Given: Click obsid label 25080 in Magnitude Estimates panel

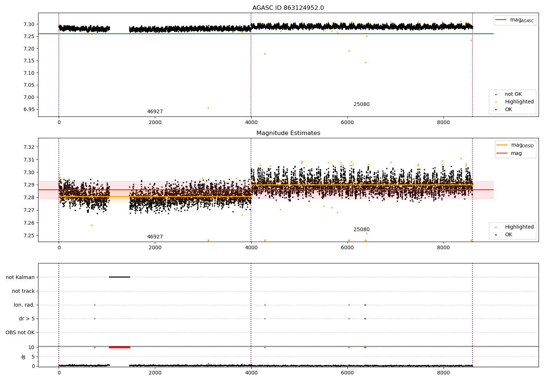Looking at the screenshot, I should coord(362,230).
